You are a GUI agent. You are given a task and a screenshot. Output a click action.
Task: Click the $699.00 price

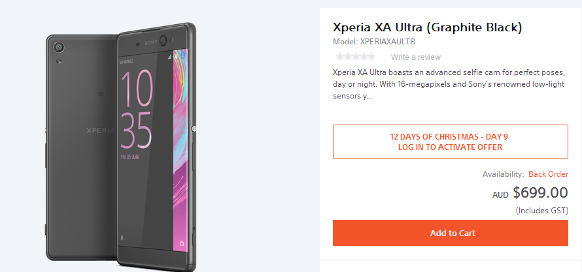click(540, 192)
